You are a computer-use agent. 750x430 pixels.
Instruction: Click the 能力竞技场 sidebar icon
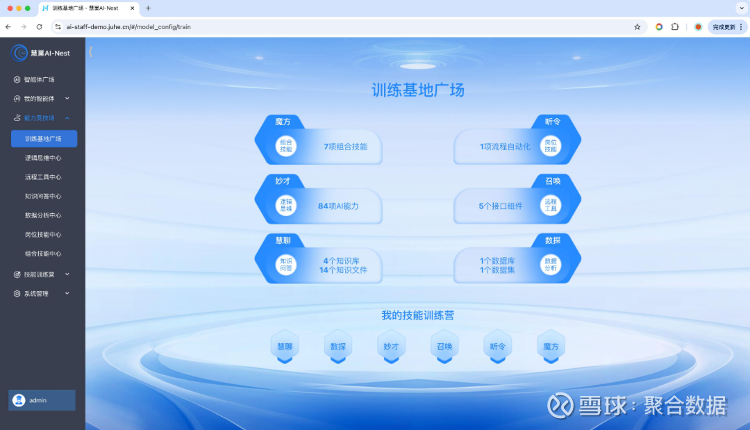pyautogui.click(x=17, y=117)
